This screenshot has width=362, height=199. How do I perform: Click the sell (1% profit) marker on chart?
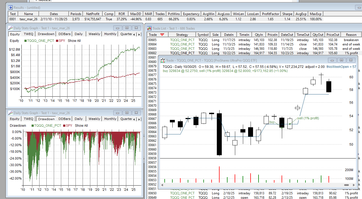point(290,124)
